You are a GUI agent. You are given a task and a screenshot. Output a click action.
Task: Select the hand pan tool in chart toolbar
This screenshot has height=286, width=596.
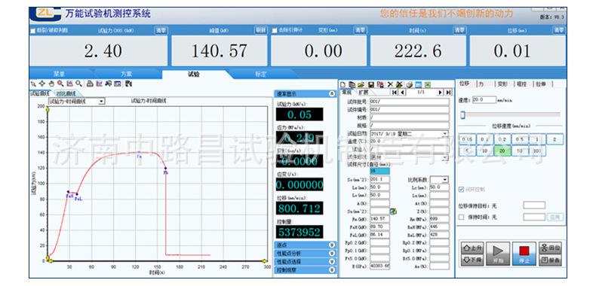[x=51, y=84]
